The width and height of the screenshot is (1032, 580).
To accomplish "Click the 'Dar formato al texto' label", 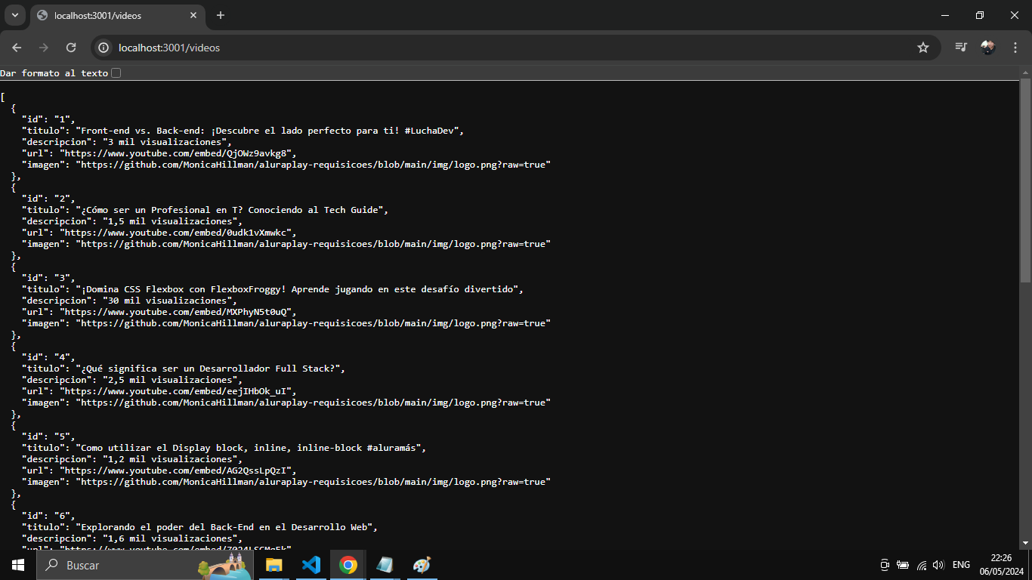I will point(54,73).
